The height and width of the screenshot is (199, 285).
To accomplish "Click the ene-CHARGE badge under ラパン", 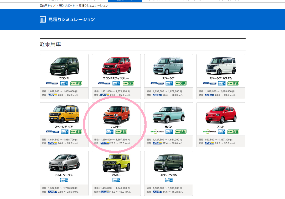I will (157, 132).
